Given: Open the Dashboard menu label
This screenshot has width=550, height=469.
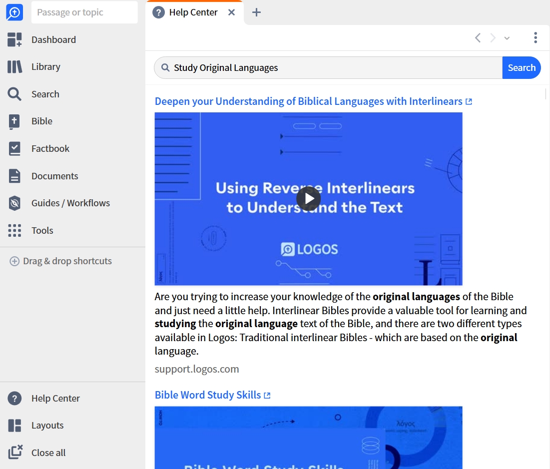Looking at the screenshot, I should [x=53, y=39].
